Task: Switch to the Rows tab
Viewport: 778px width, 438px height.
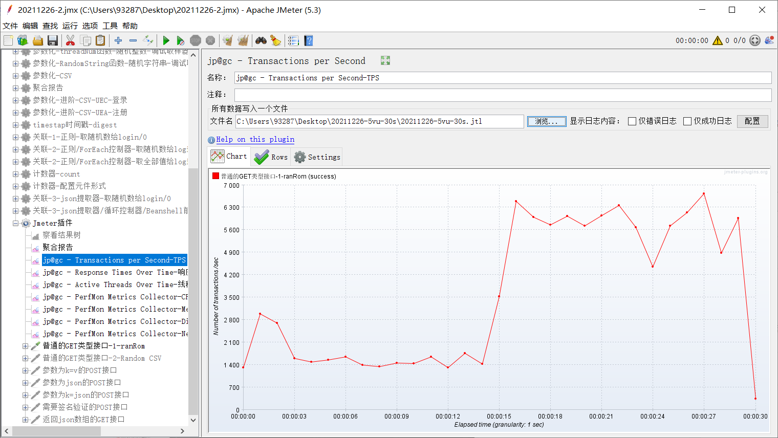Action: [x=271, y=157]
